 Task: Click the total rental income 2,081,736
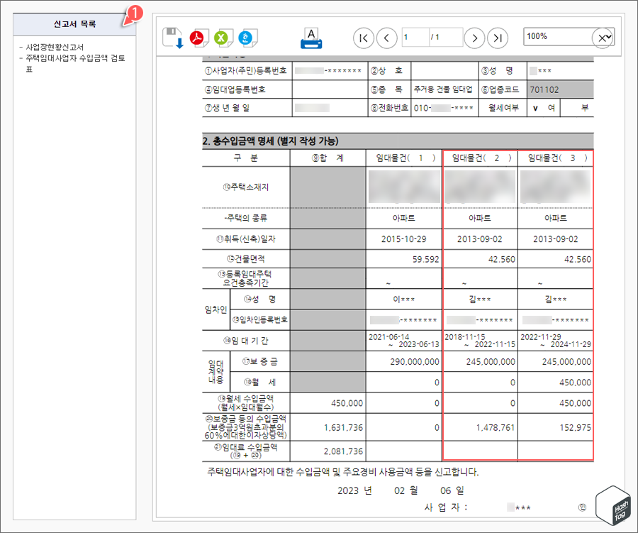pos(343,451)
